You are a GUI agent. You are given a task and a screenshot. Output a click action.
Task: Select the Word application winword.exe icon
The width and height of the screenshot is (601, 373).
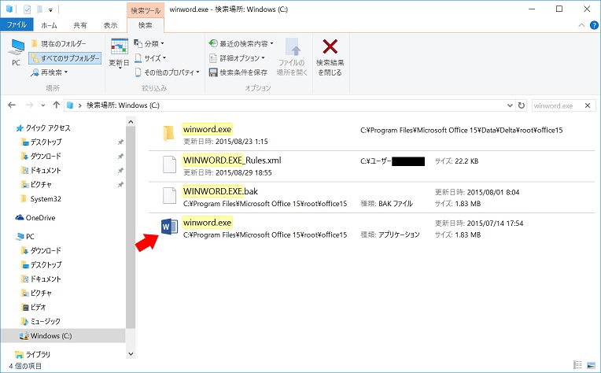(x=169, y=226)
